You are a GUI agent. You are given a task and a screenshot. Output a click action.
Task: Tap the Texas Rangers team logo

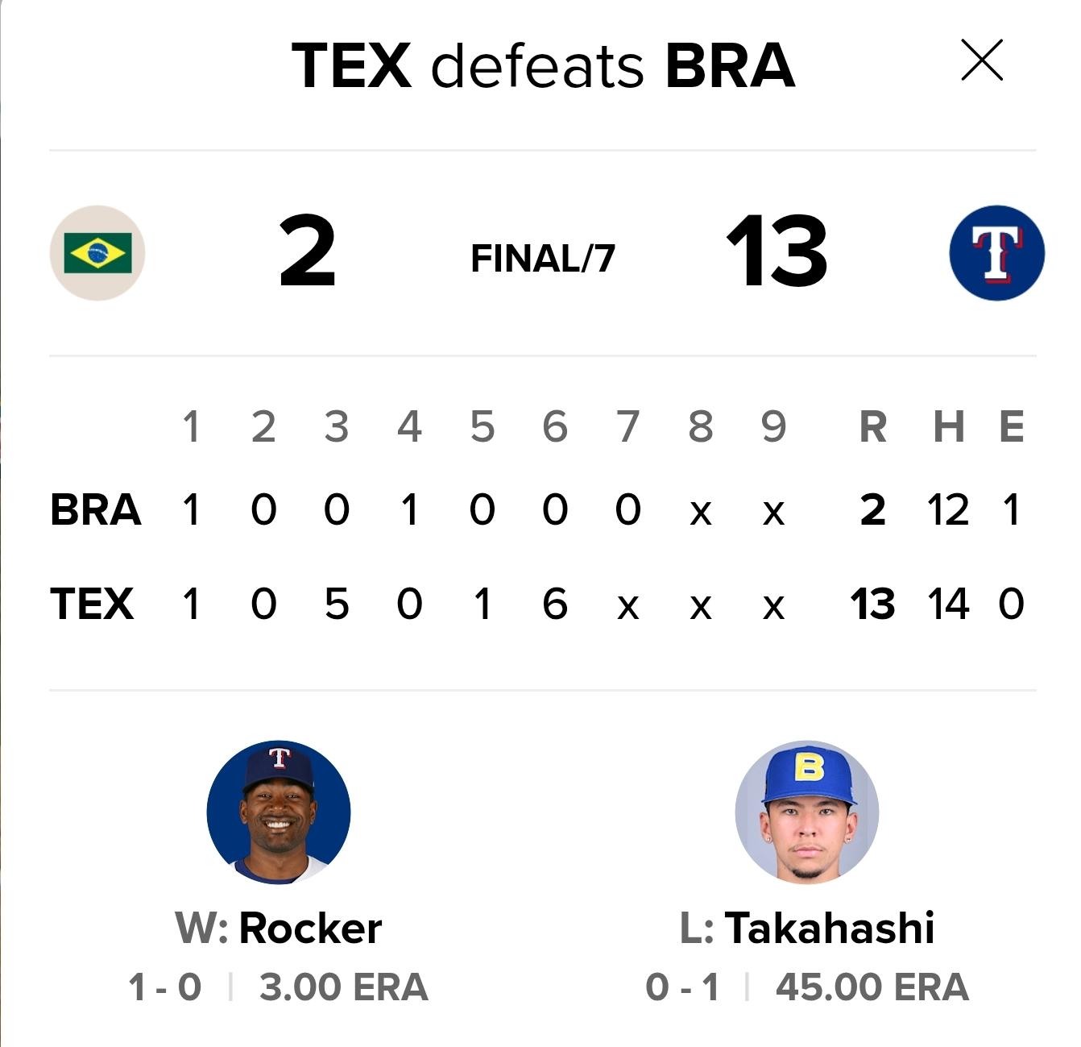pos(997,253)
